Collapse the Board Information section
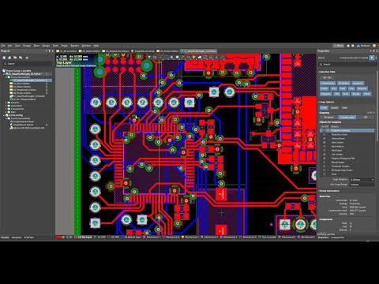 pos(319,191)
